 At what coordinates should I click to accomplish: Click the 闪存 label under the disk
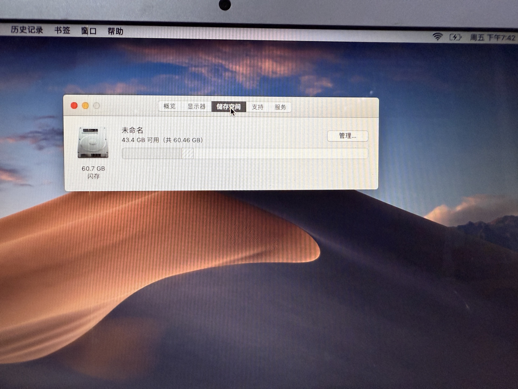(x=93, y=176)
